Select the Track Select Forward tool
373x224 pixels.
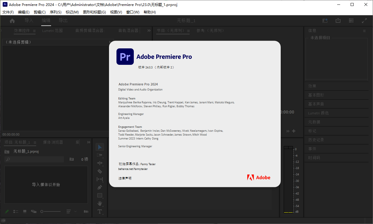[x=100, y=155]
